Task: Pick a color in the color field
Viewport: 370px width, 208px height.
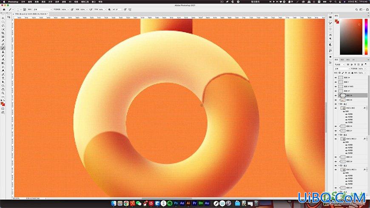Action: point(351,37)
